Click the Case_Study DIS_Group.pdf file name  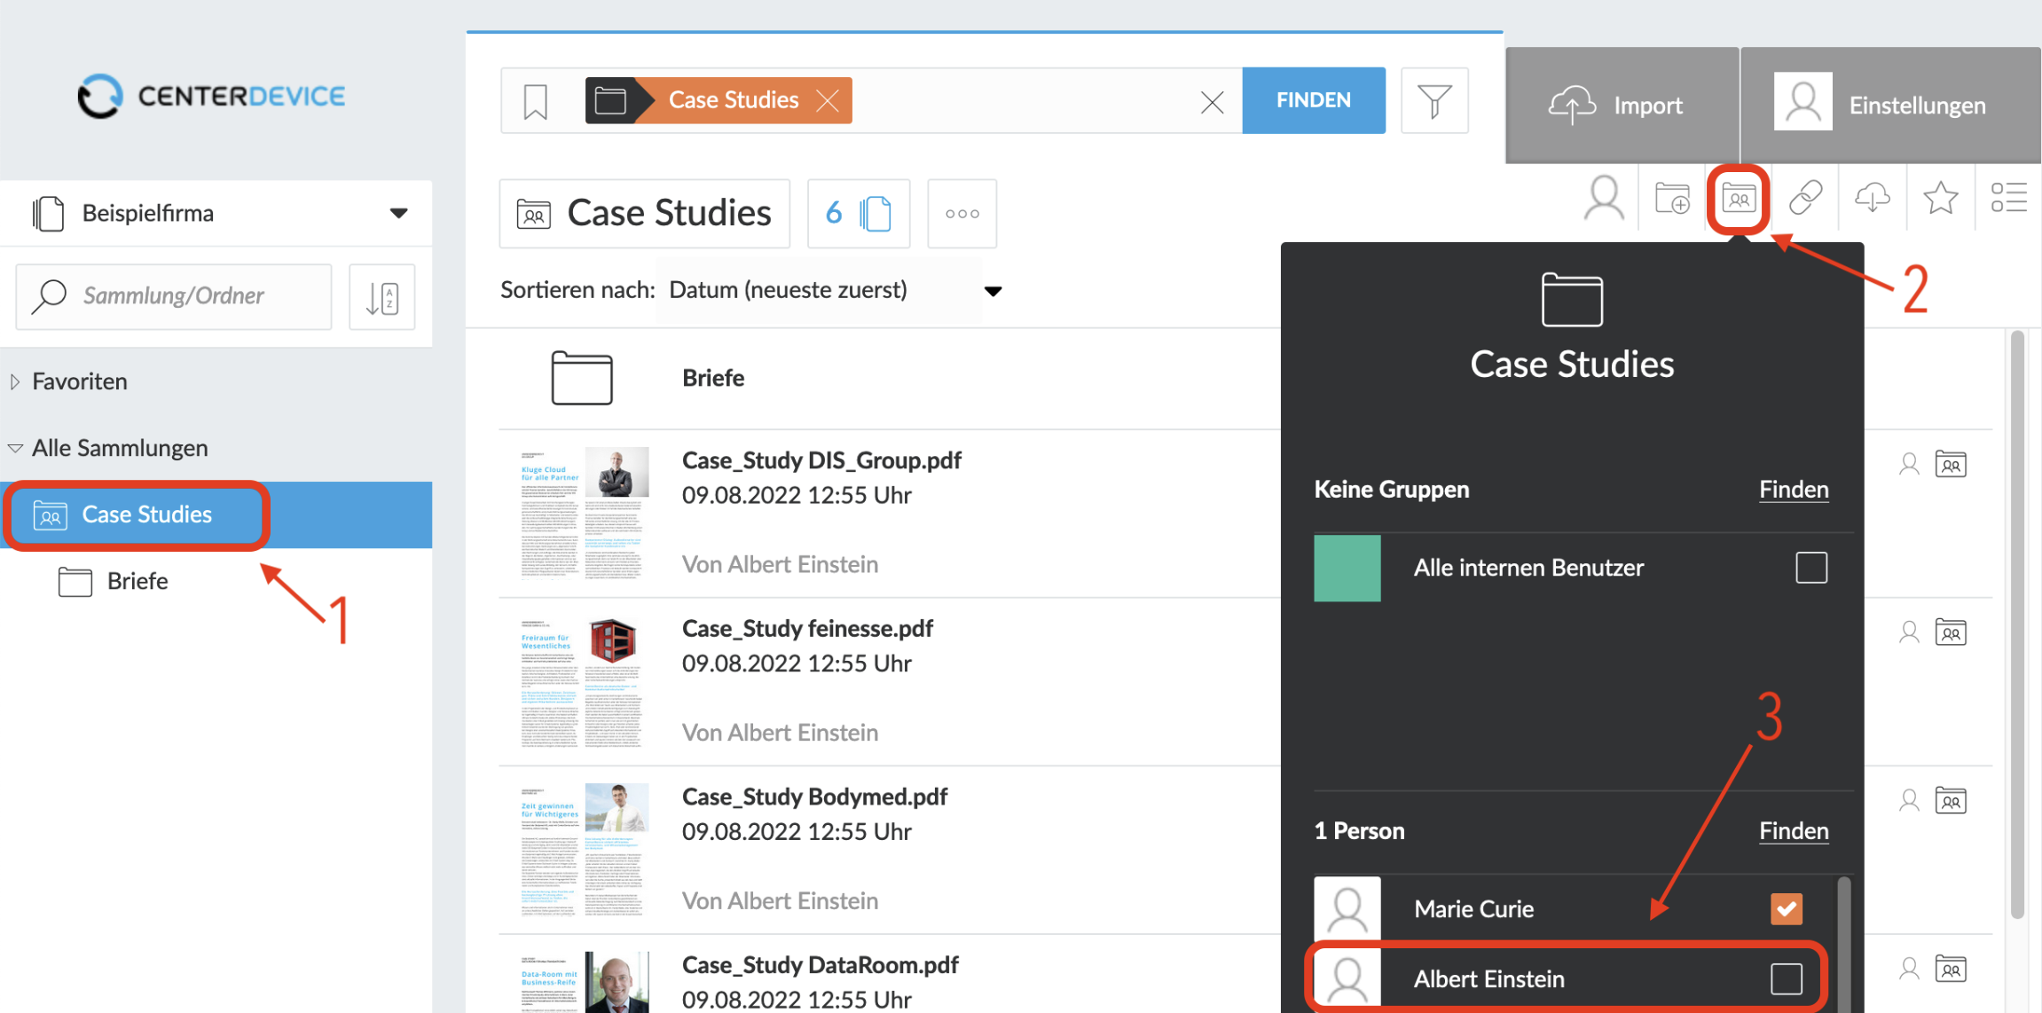pos(821,460)
